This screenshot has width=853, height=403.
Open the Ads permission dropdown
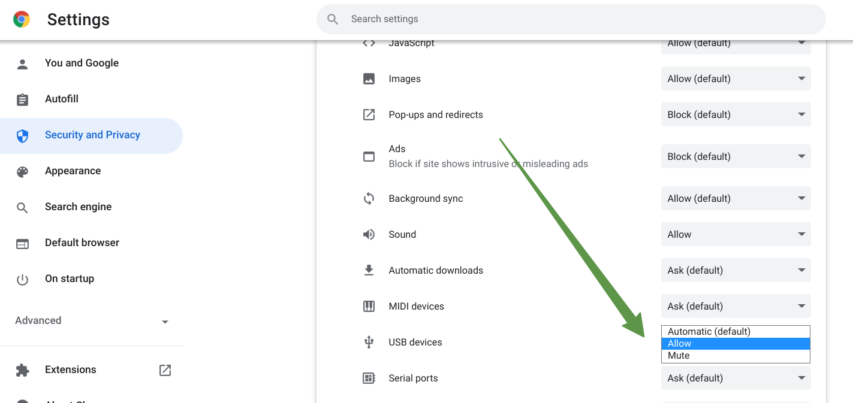pyautogui.click(x=736, y=157)
